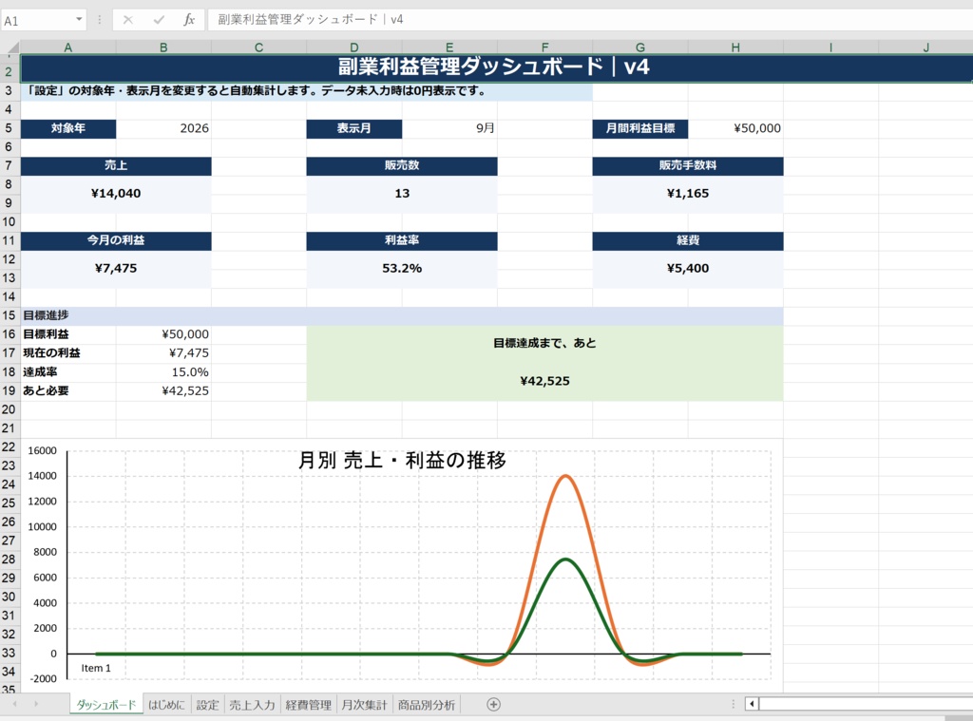Click the 対象年 label cell
The height and width of the screenshot is (721, 973).
68,128
